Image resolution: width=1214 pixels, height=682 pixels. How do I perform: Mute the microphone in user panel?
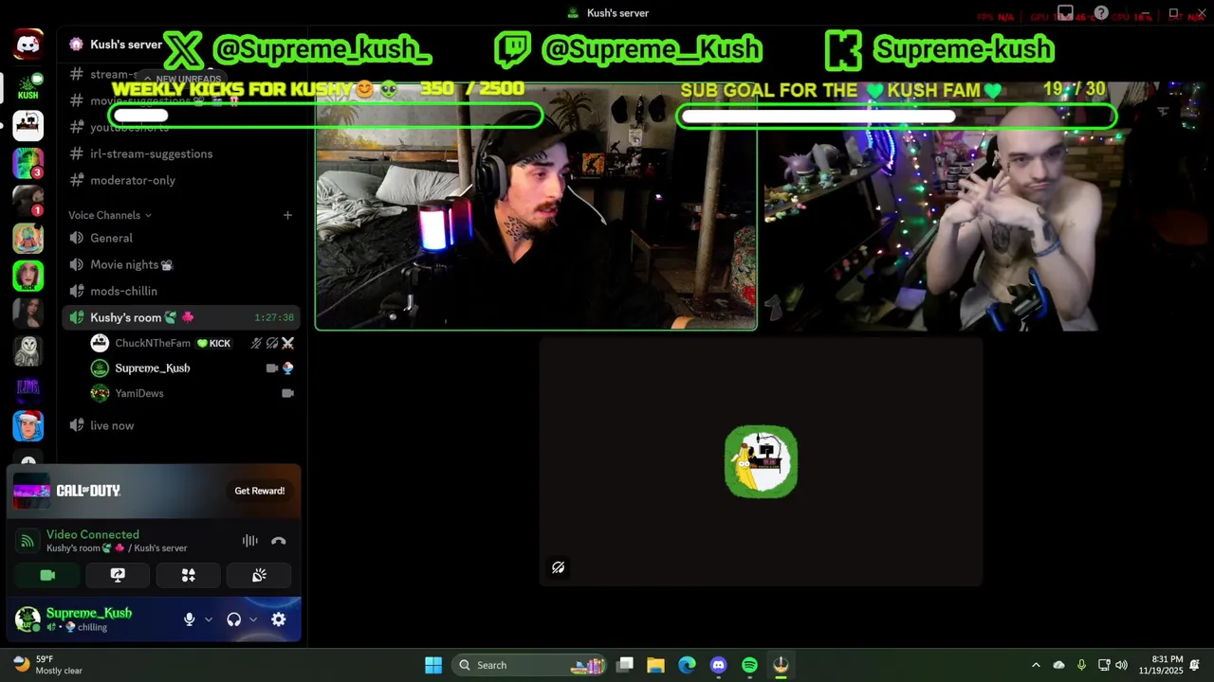[x=189, y=619]
